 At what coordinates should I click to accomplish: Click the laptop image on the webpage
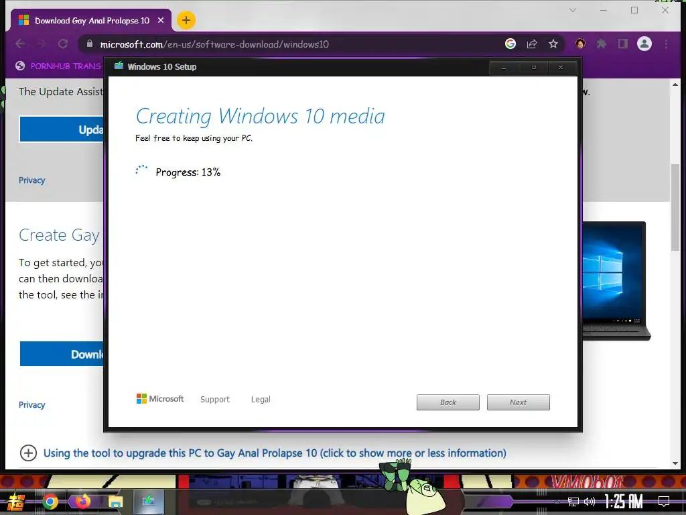616,281
